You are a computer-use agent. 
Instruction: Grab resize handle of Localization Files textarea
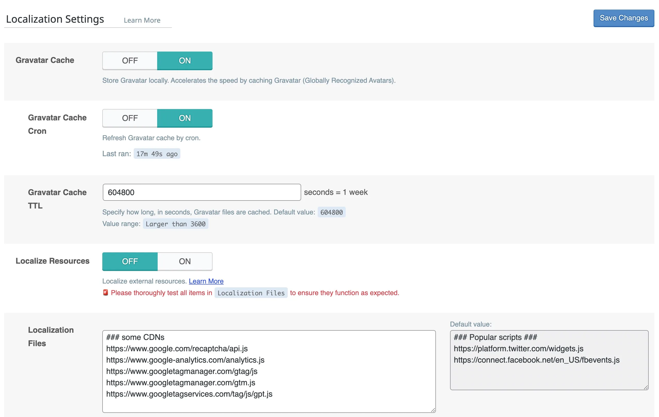[x=433, y=410]
